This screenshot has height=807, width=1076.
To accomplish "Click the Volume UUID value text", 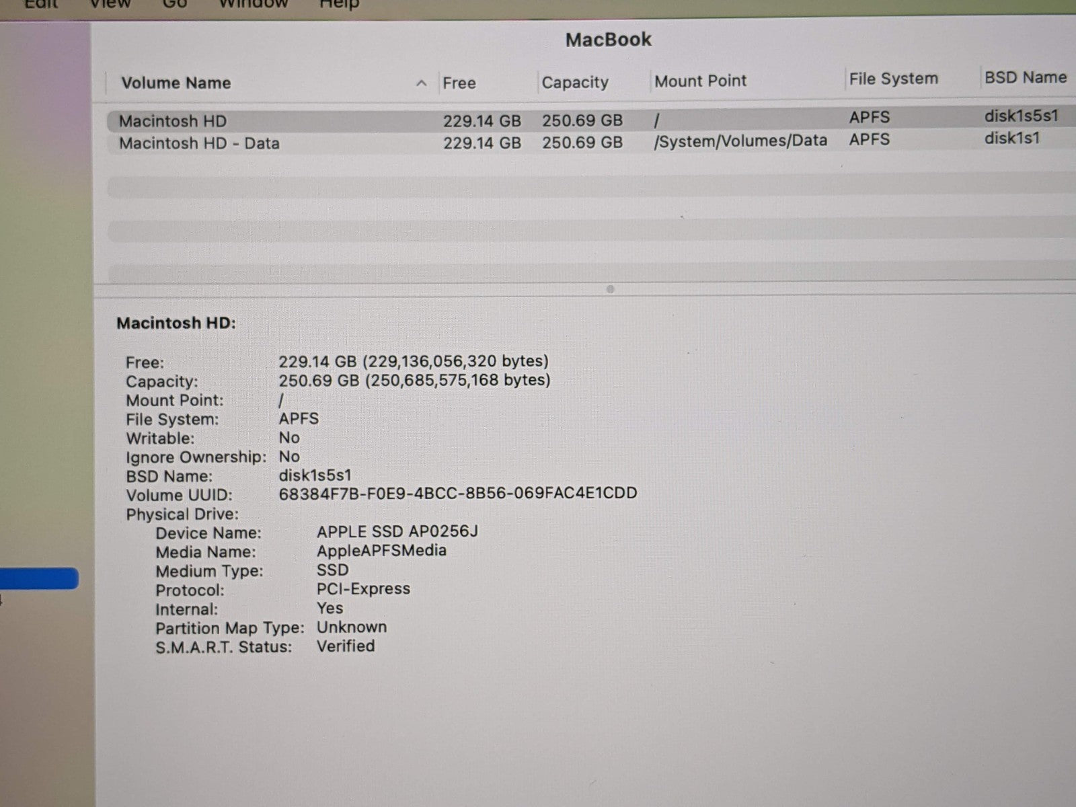I will click(457, 494).
